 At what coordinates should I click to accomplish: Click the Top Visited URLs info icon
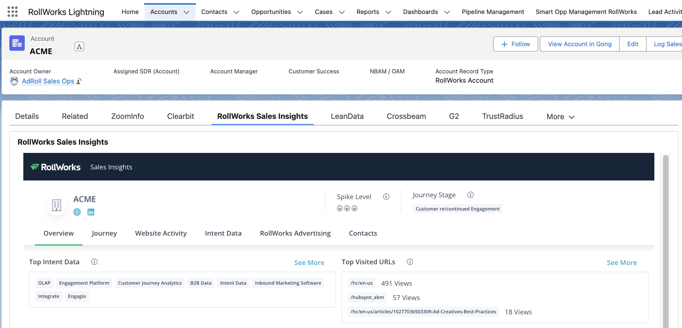click(410, 262)
